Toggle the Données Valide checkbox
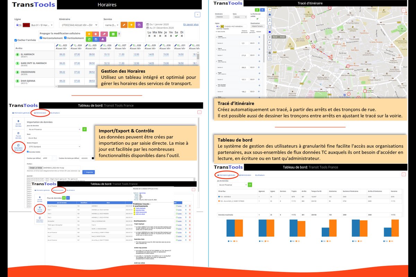 click(28, 152)
